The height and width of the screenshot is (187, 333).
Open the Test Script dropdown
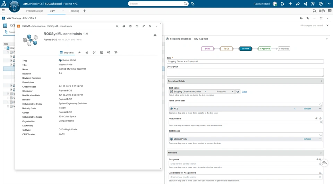(233, 91)
